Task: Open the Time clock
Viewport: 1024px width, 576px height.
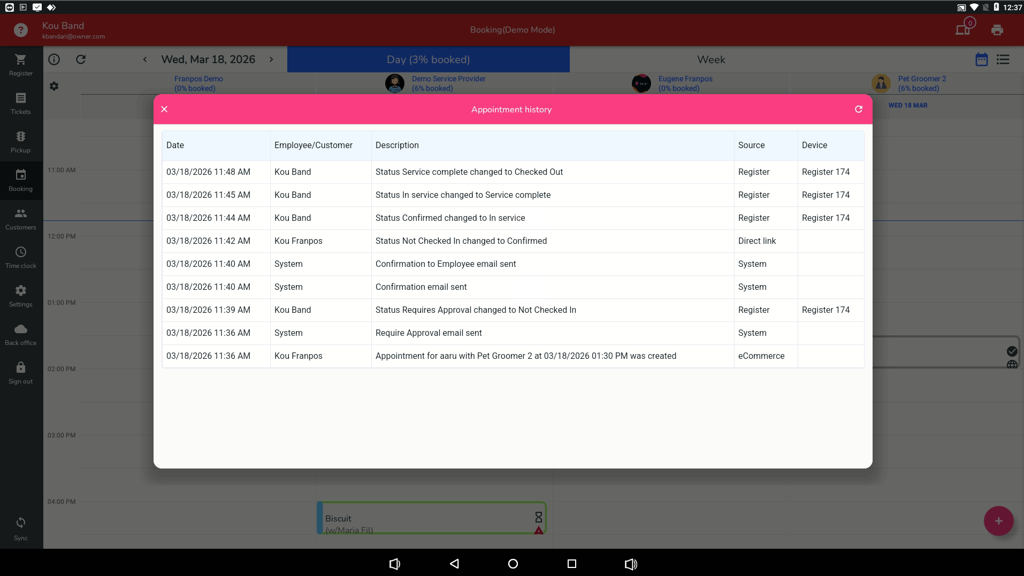Action: 21,257
